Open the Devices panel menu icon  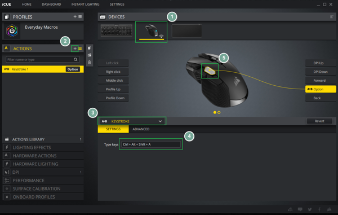[x=332, y=17]
